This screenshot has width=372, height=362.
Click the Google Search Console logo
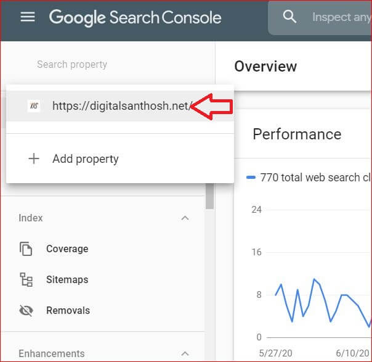coord(135,17)
